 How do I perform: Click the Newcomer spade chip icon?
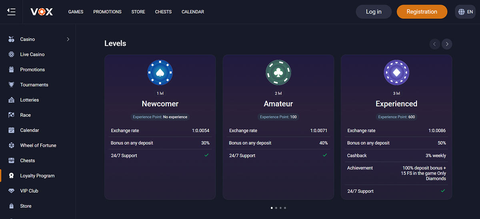[160, 73]
